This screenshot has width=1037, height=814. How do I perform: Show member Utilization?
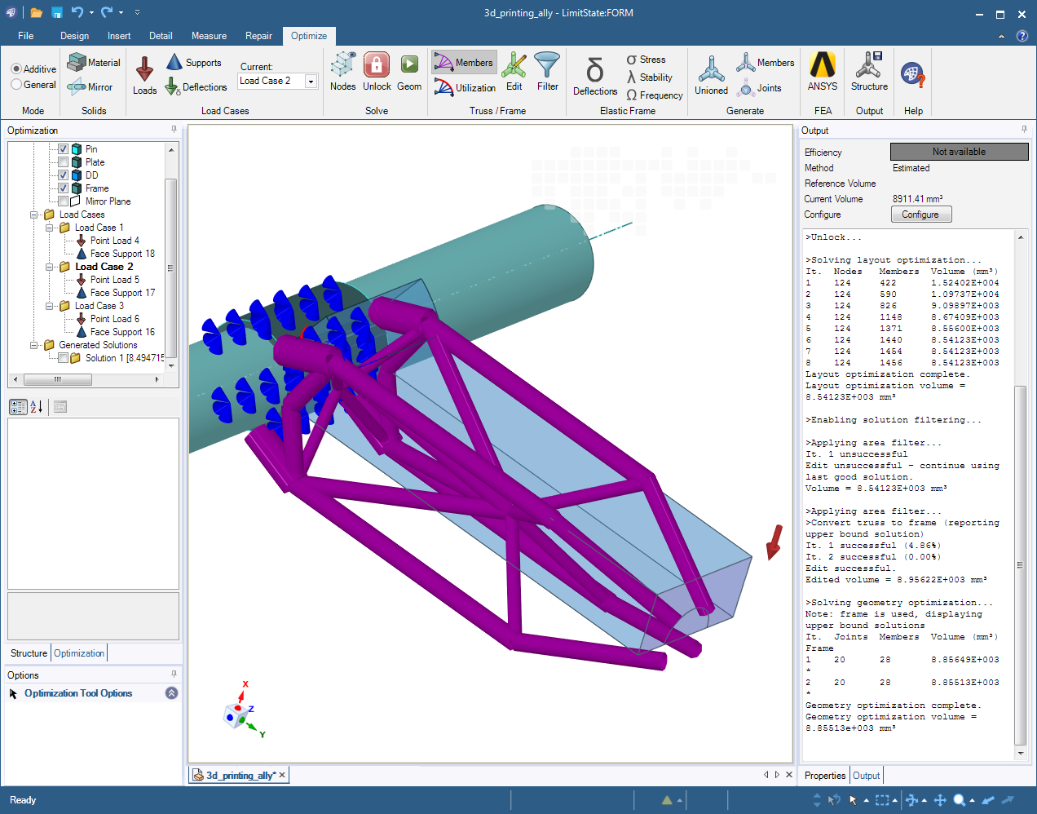(x=465, y=87)
